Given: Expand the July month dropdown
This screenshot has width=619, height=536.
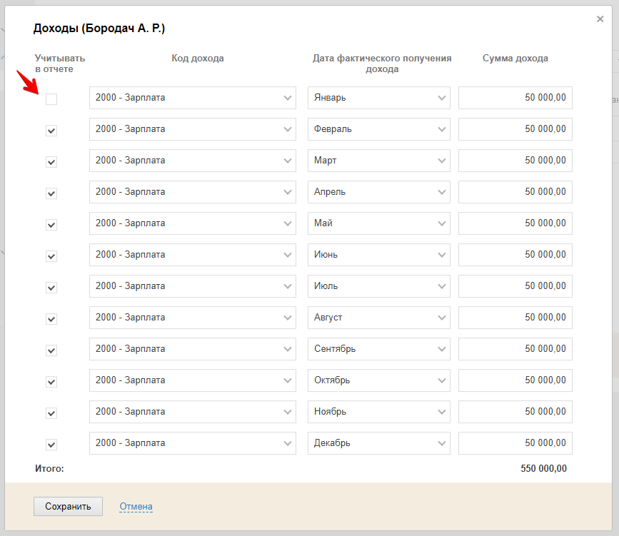Looking at the screenshot, I should (378, 286).
